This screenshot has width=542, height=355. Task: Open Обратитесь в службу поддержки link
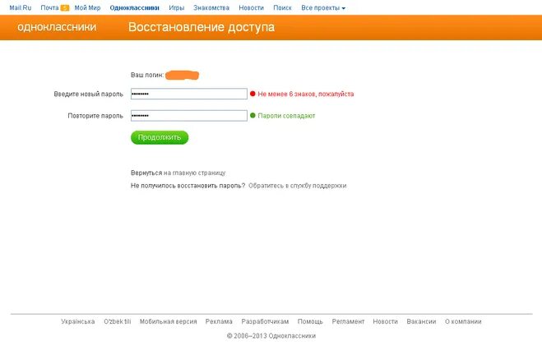pos(297,186)
